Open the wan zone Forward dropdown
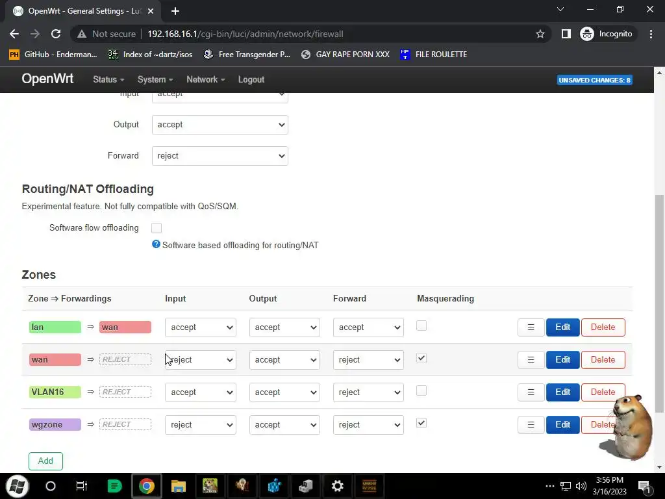665x499 pixels. pos(368,359)
